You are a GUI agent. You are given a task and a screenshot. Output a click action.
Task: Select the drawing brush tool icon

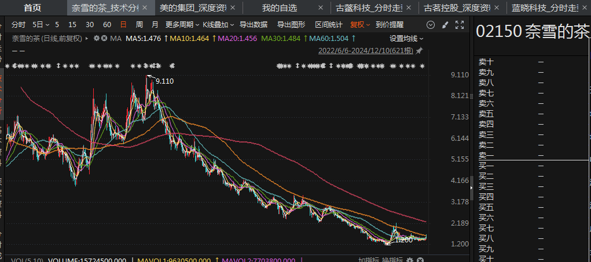(x=445, y=25)
